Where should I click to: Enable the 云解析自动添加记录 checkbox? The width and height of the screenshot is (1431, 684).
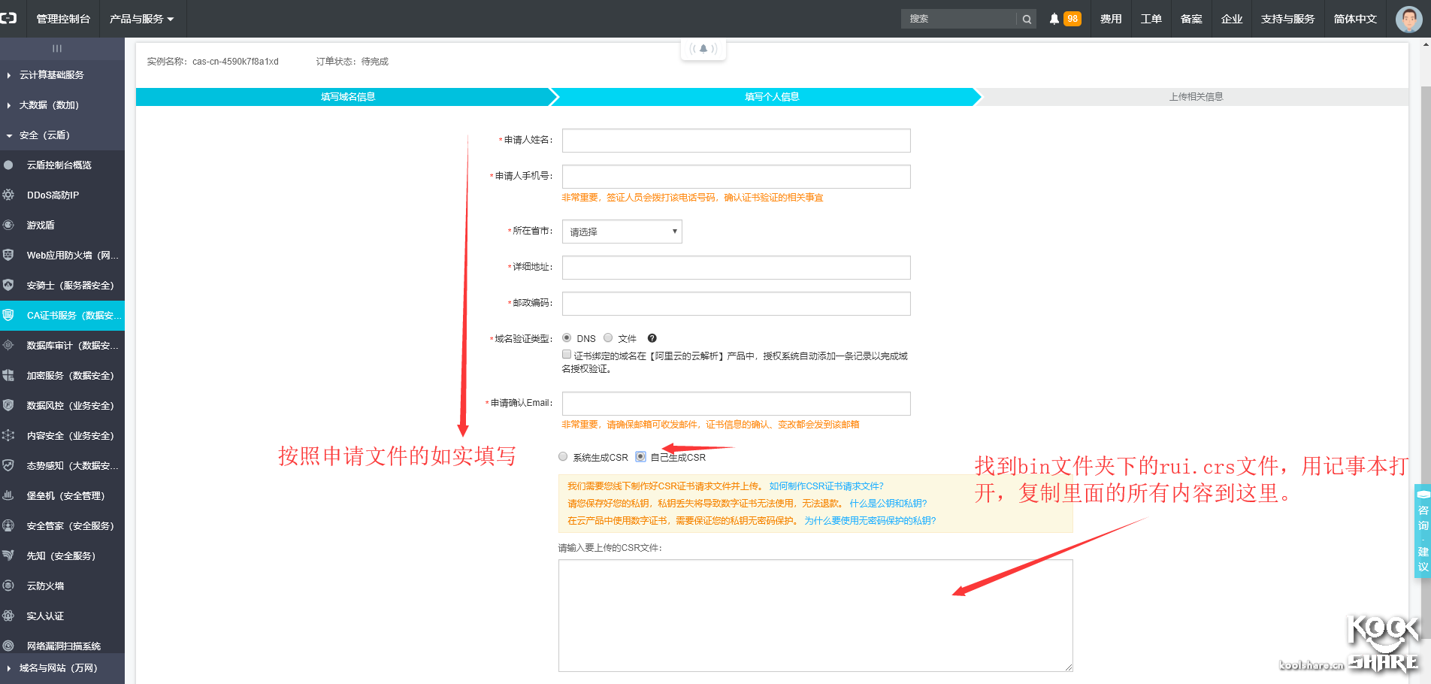pyautogui.click(x=566, y=354)
